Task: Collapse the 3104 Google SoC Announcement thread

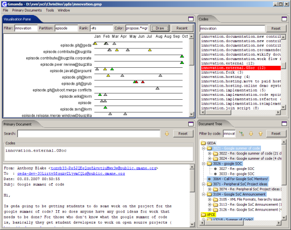Action: [x=204, y=195]
